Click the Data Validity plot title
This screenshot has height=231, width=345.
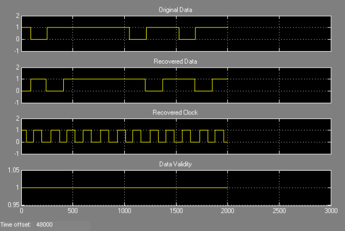point(175,164)
